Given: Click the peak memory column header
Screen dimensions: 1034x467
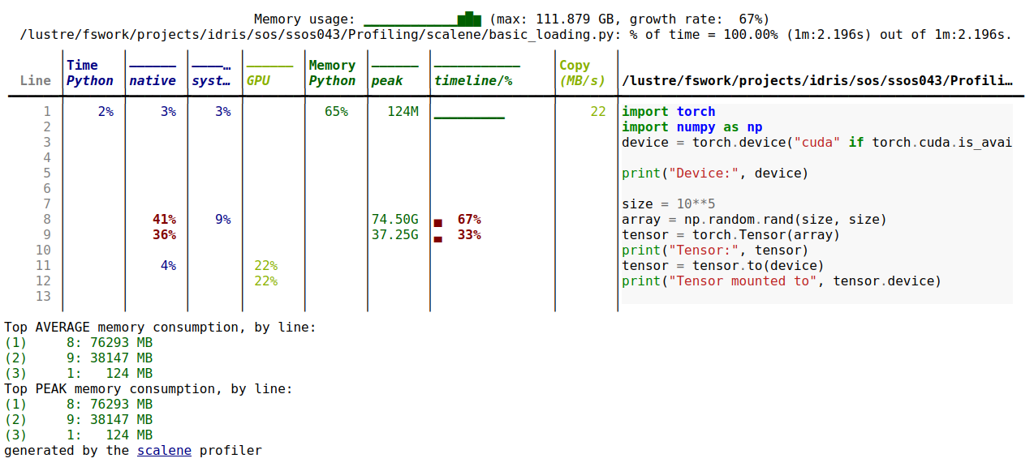Looking at the screenshot, I should (394, 73).
